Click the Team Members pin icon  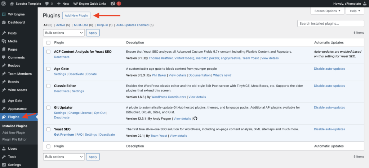(x=4, y=74)
